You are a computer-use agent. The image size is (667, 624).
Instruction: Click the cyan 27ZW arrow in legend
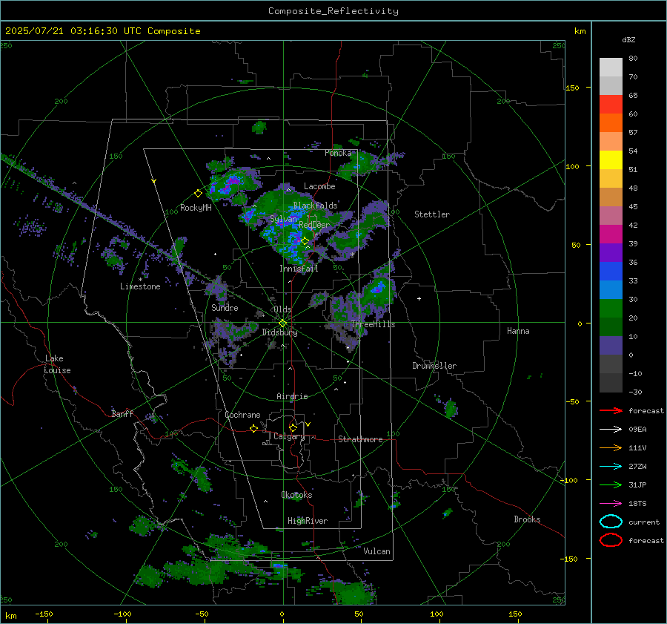[x=611, y=467]
